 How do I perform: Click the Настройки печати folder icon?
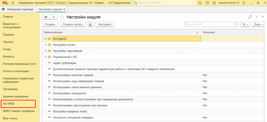[x=49, y=45]
